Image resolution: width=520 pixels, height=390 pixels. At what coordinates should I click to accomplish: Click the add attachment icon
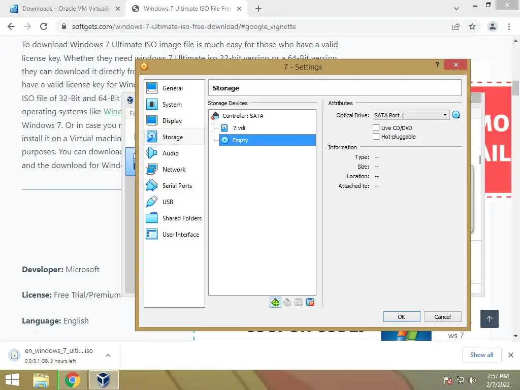pos(299,302)
